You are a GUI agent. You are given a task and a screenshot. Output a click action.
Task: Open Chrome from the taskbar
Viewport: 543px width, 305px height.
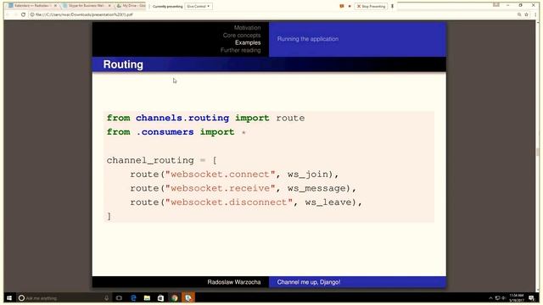[x=175, y=297]
